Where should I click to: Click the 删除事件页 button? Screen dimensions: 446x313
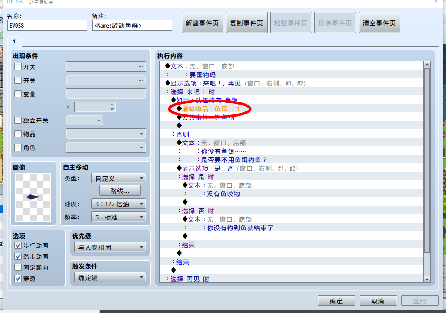tap(335, 23)
